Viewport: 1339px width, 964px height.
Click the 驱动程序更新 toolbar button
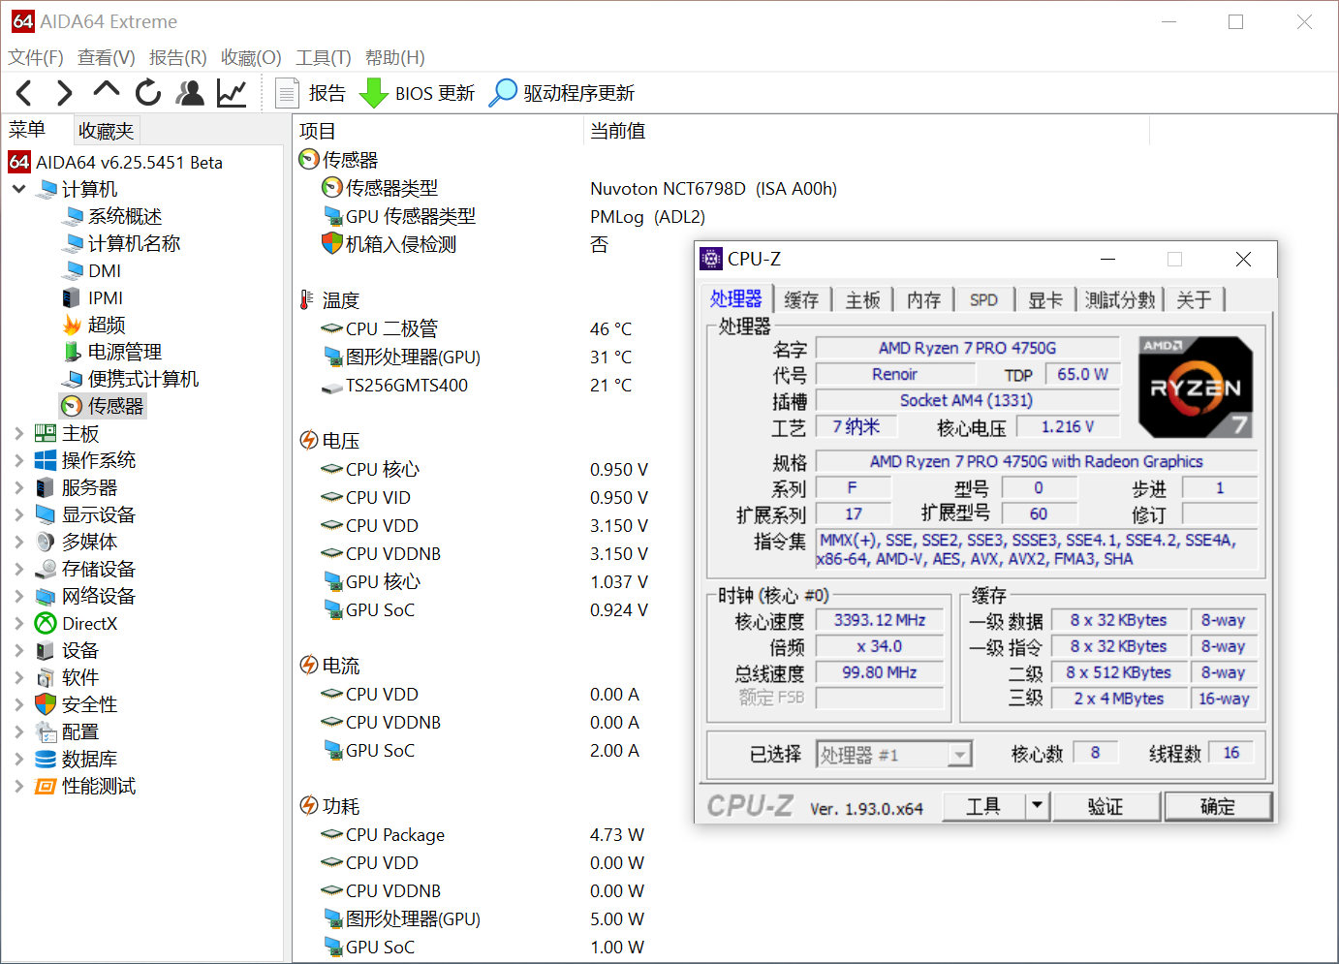click(562, 93)
